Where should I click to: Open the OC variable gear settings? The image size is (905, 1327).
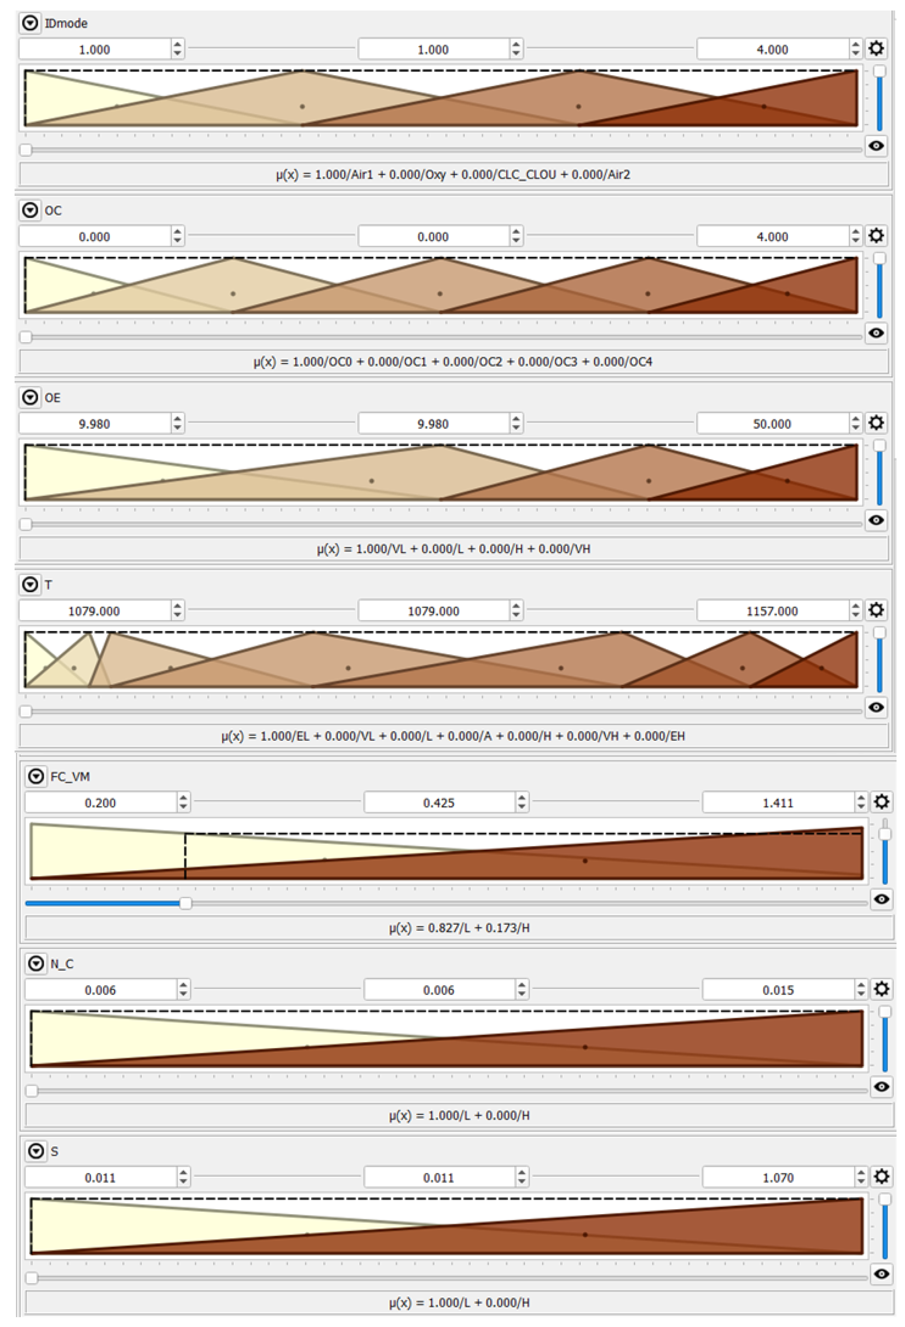tap(876, 235)
